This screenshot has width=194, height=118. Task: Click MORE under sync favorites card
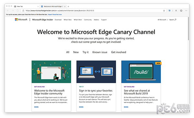pos(81,107)
